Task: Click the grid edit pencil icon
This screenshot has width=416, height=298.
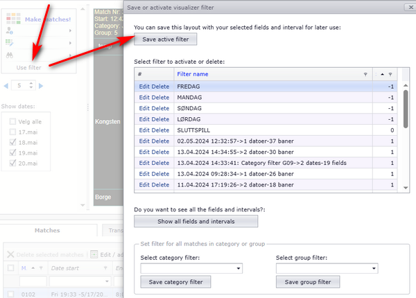Action: 9,43
